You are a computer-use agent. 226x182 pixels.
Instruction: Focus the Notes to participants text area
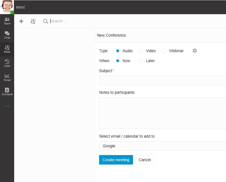[162, 113]
